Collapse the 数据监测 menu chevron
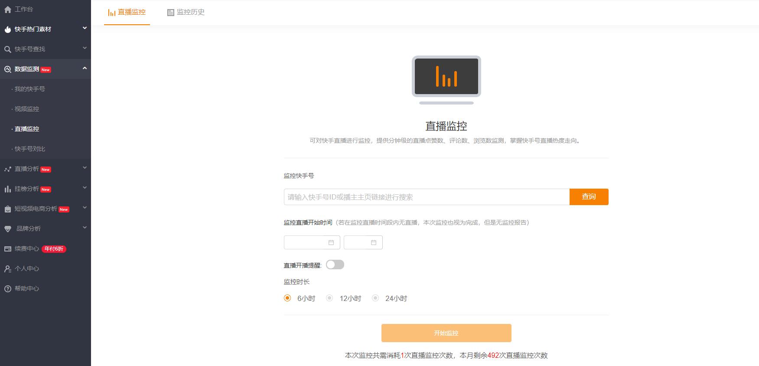 pyautogui.click(x=85, y=68)
